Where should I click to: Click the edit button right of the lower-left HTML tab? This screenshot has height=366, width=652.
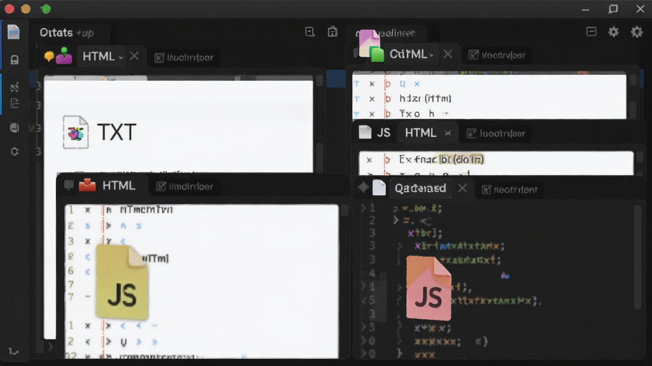click(185, 187)
